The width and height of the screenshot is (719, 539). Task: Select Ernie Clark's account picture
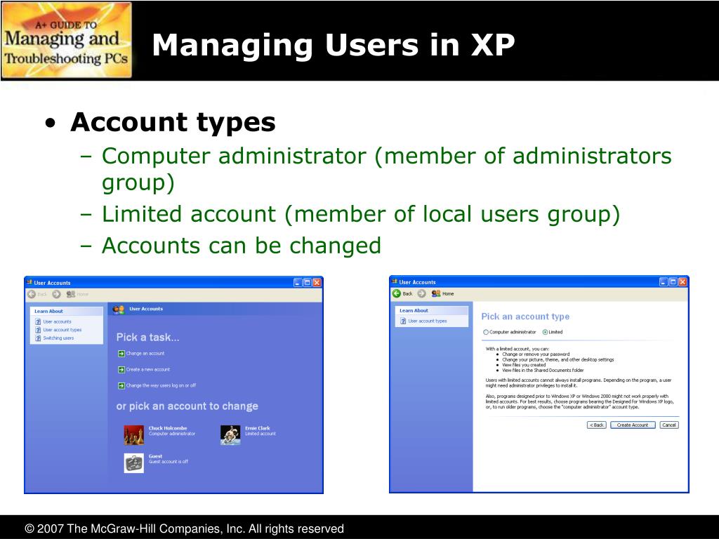pos(230,435)
